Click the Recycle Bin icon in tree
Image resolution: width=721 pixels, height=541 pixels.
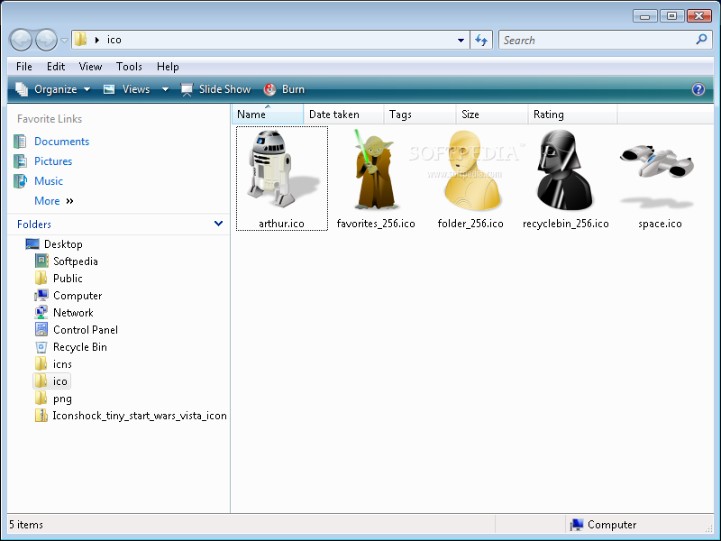pyautogui.click(x=41, y=347)
